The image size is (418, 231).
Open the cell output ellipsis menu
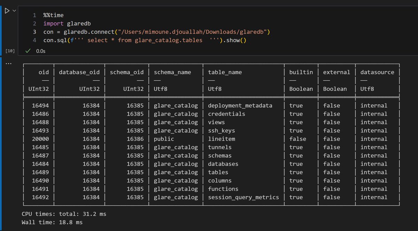click(x=9, y=64)
